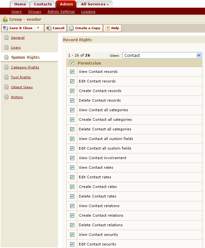
Task: Click the document icon beside History
Action: [6, 97]
